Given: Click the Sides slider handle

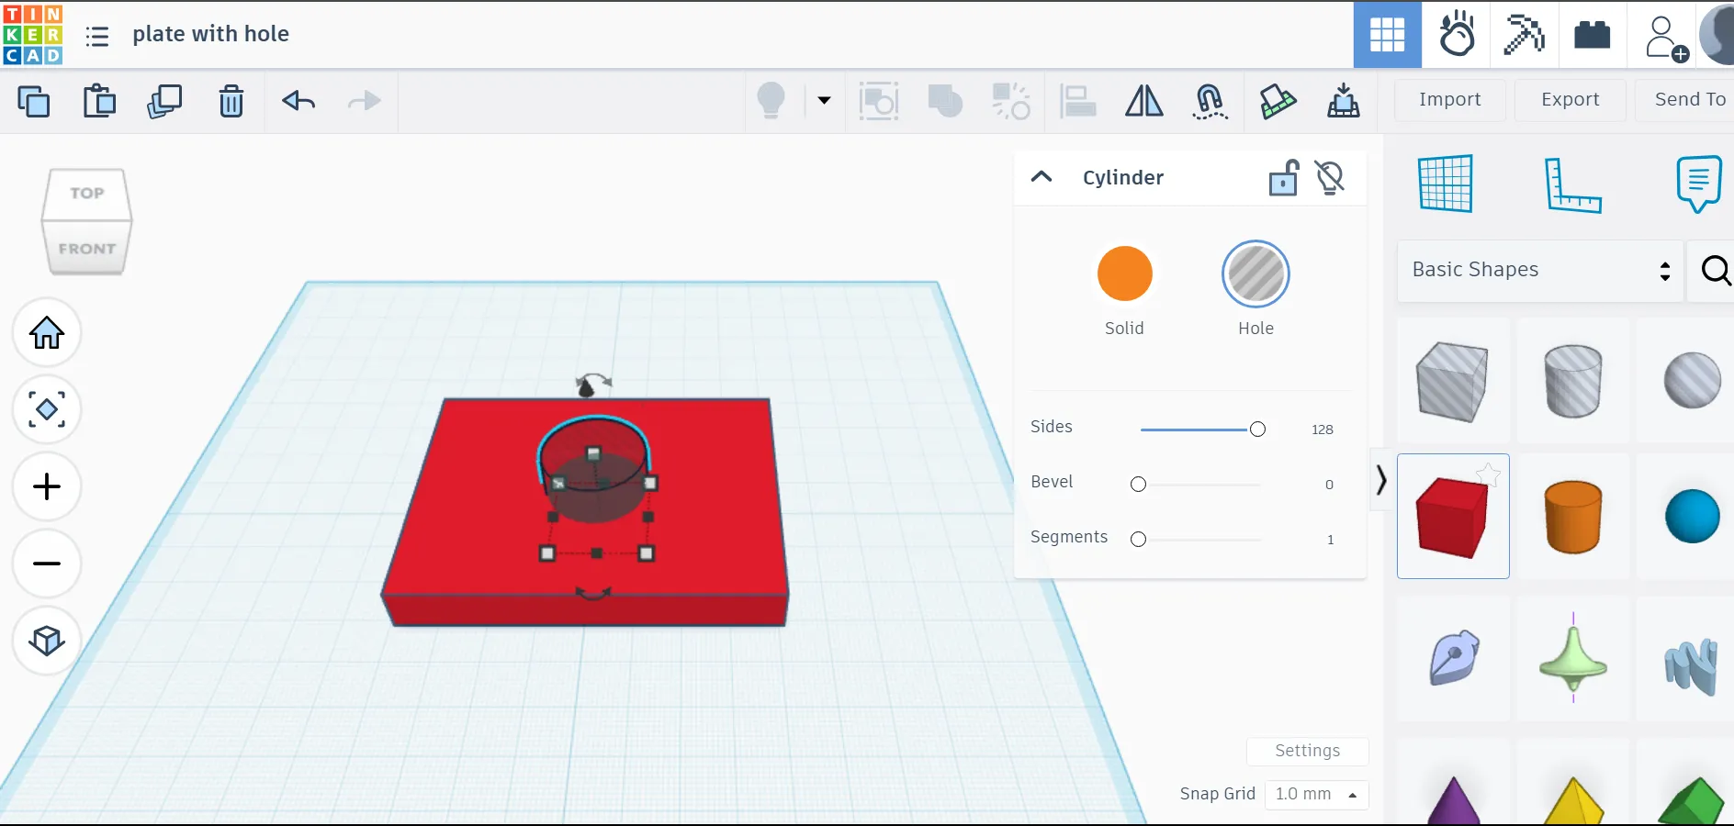Looking at the screenshot, I should 1257,430.
